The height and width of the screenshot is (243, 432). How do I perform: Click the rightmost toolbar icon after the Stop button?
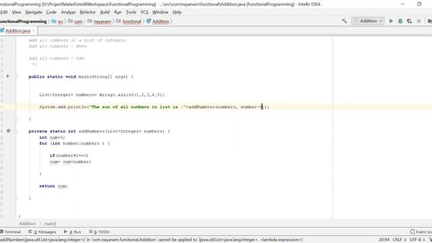(429, 21)
